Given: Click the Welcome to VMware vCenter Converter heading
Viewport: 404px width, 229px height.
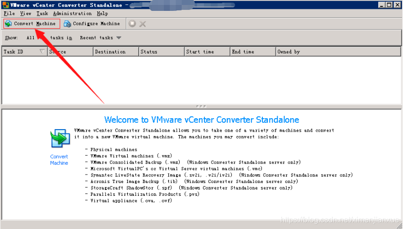Looking at the screenshot, I should (x=202, y=120).
